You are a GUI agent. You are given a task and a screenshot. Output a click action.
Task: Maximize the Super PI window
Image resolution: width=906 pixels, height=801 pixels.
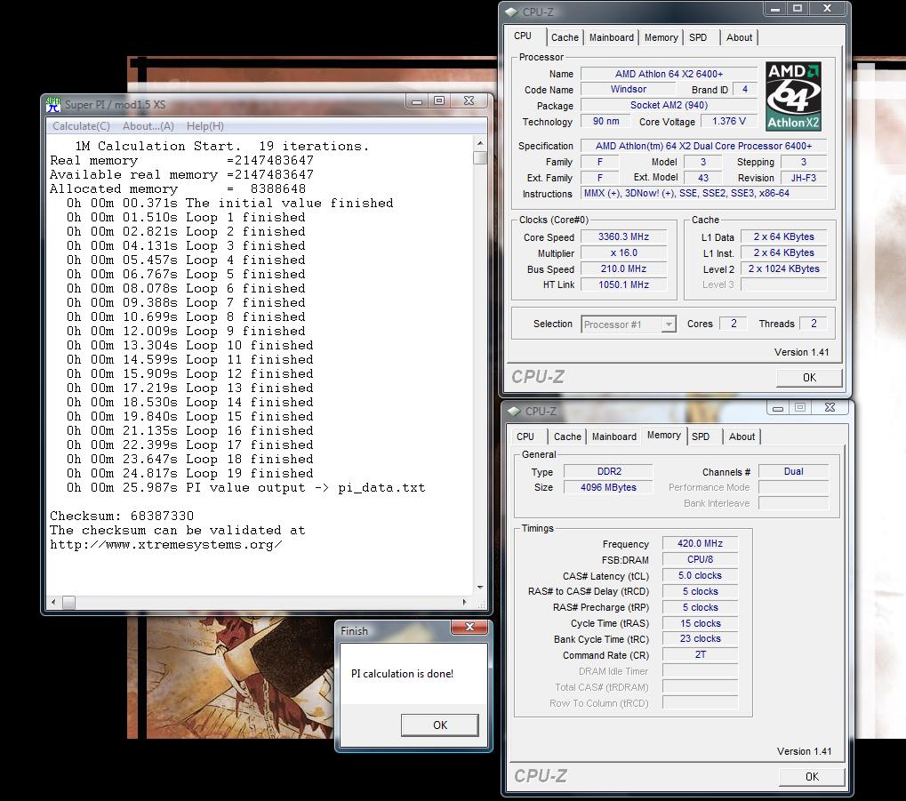(439, 101)
